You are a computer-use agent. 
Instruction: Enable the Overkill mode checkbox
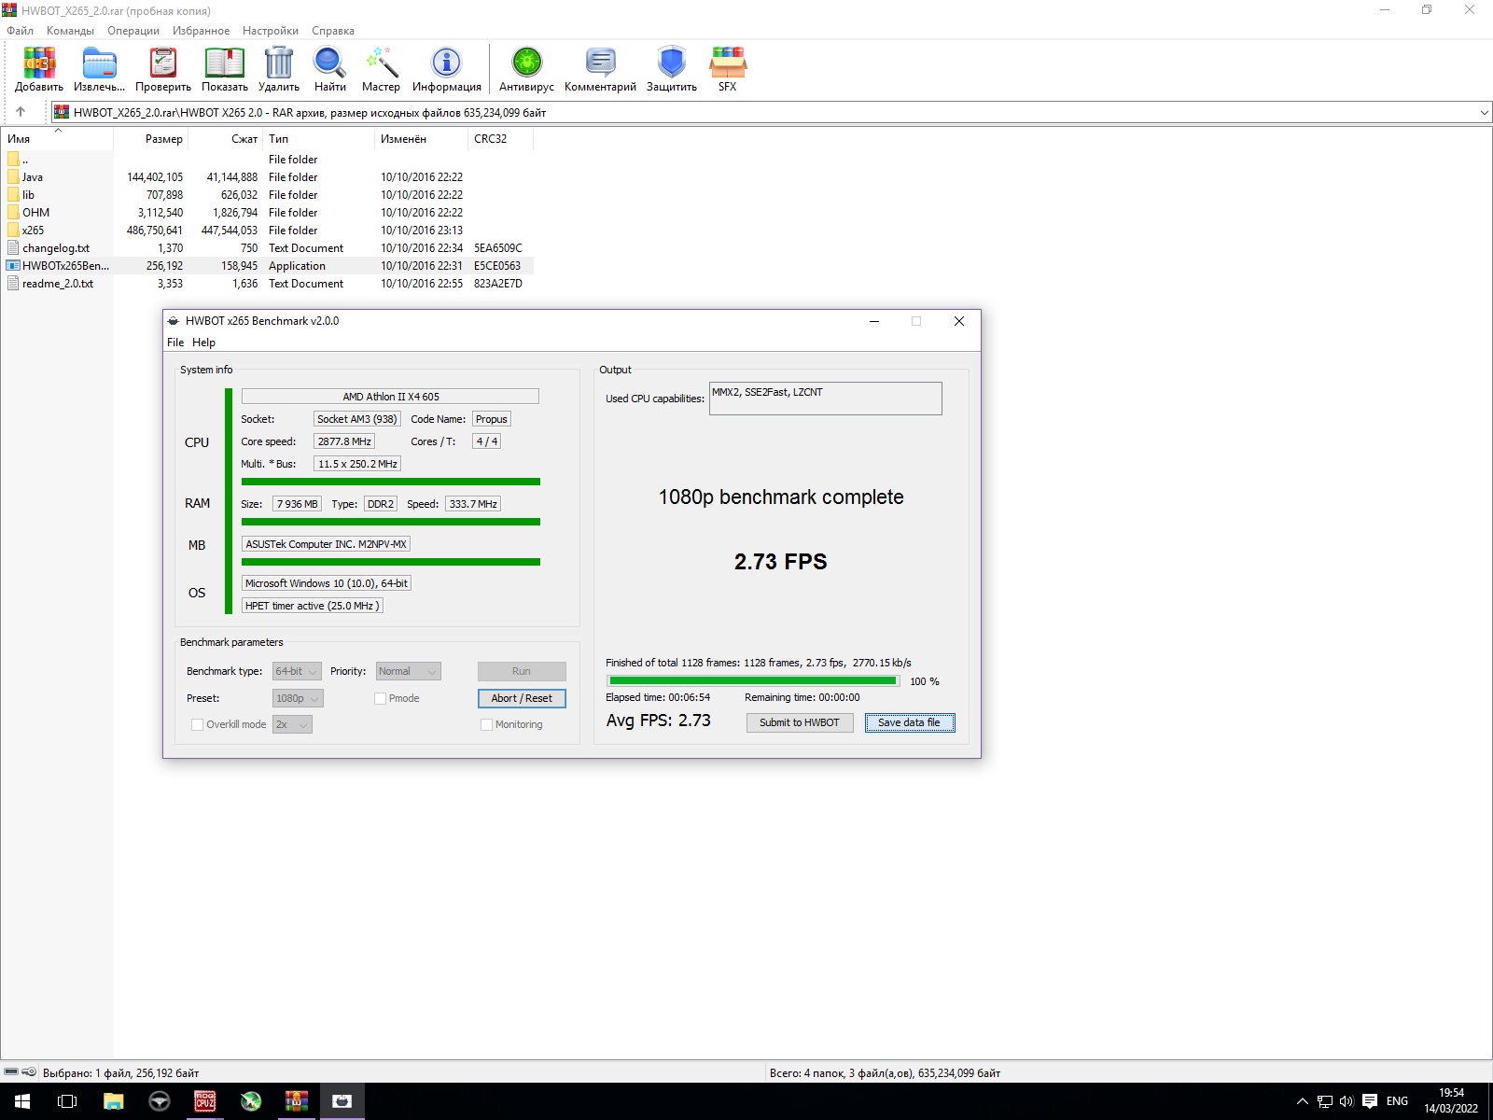[x=197, y=724]
